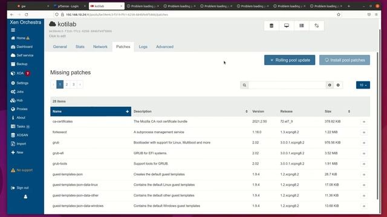
Task: Click the pool VMs (monitor) icon button
Action: pyautogui.click(x=287, y=25)
